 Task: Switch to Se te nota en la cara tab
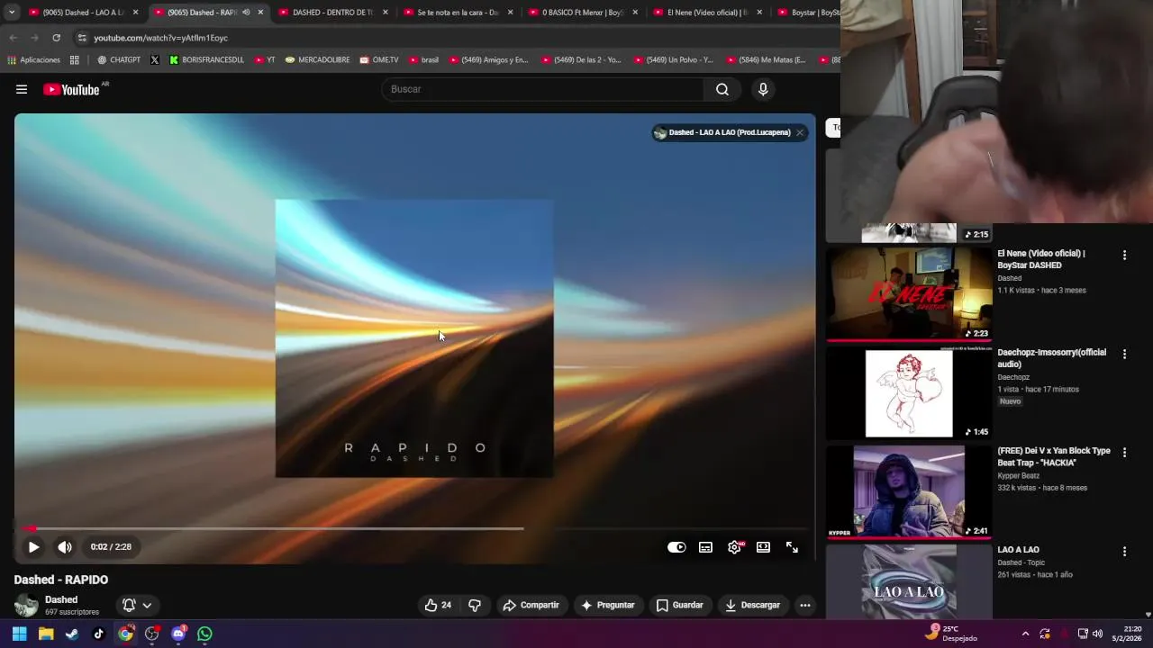pos(457,13)
